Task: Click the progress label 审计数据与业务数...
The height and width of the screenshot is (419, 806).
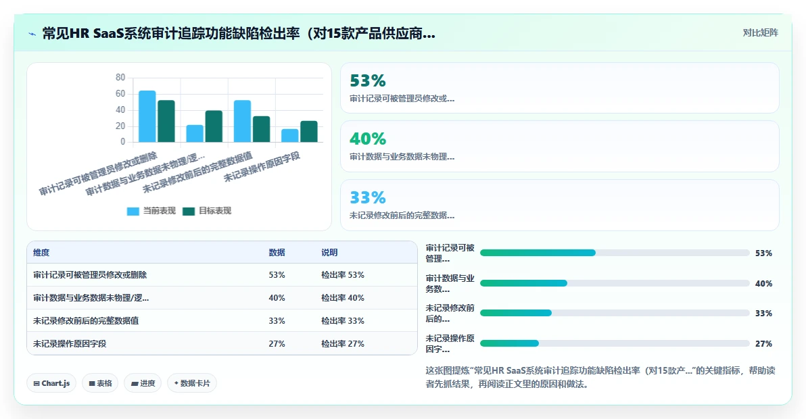Action: point(450,283)
